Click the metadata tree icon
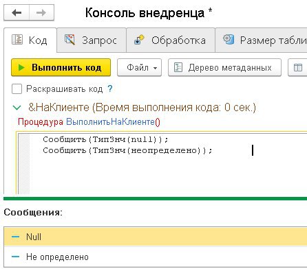 coord(178,67)
